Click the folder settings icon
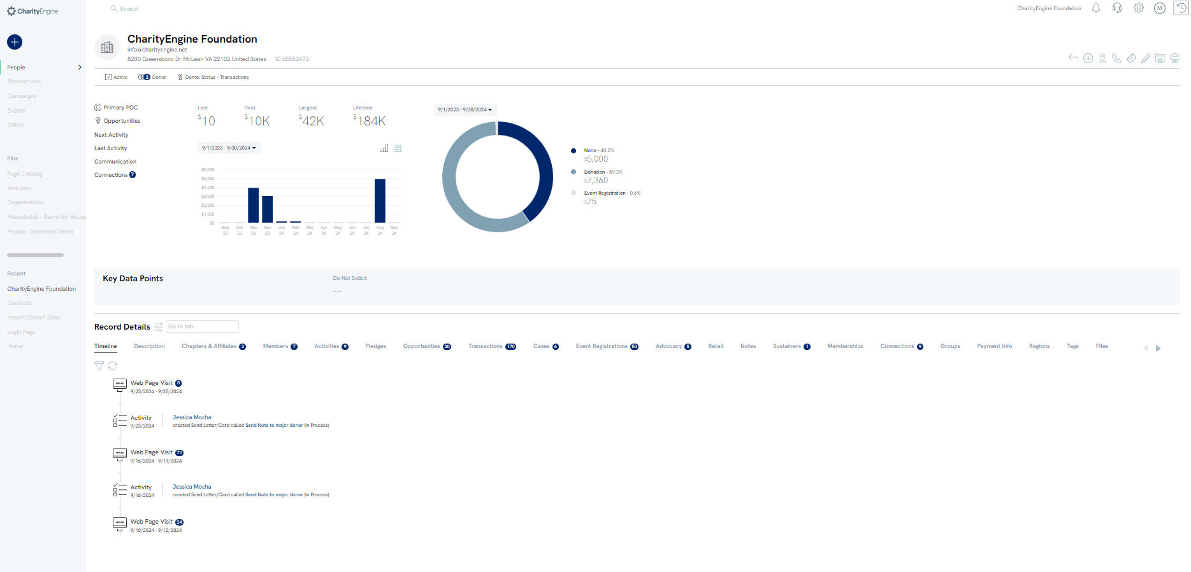Viewport: 1191px width, 572px height. point(1160,58)
